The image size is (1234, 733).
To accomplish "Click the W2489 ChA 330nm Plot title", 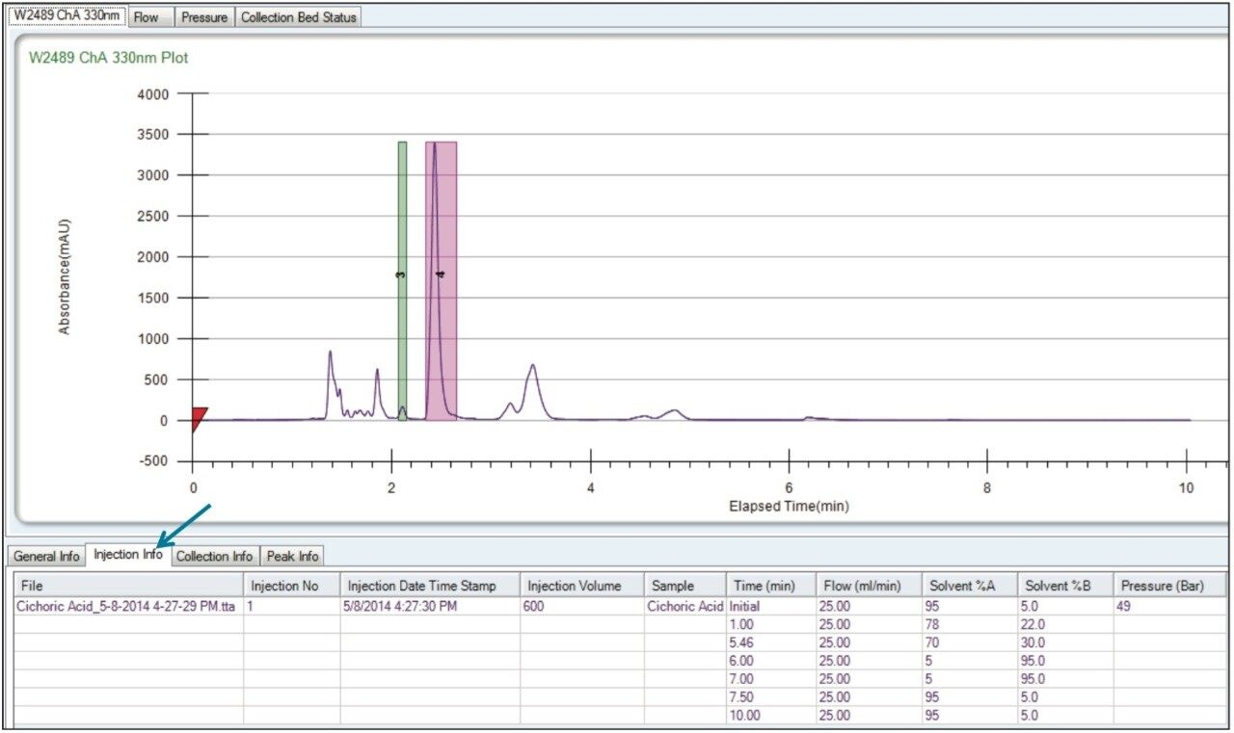I will pos(109,58).
